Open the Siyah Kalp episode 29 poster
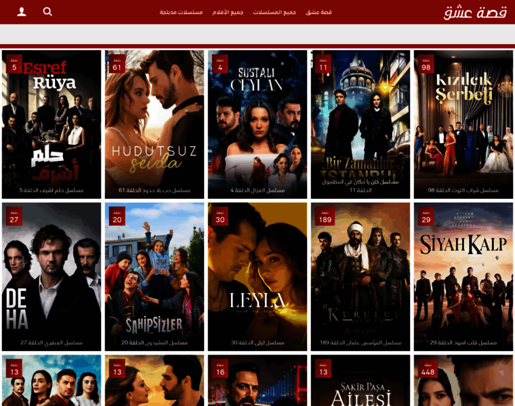 point(464,277)
